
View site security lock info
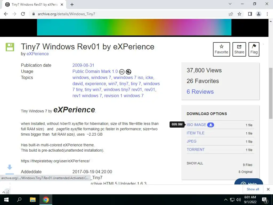tap(34, 14)
